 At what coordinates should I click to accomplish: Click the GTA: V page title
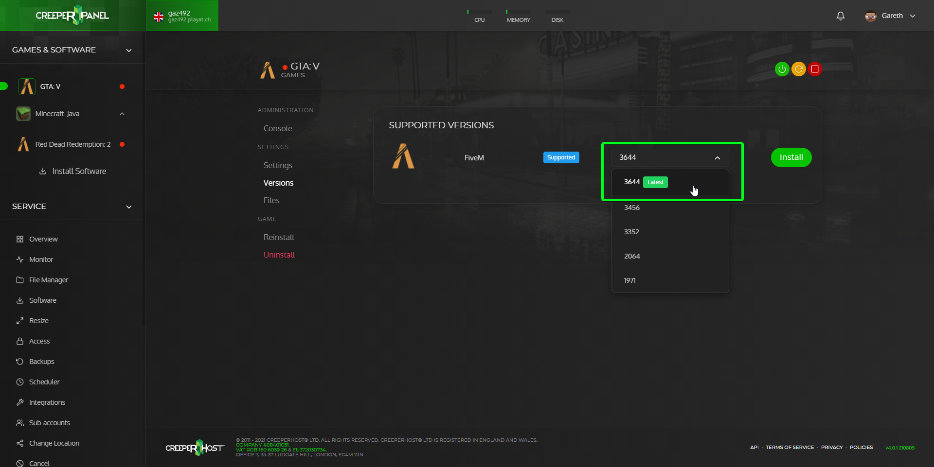point(305,66)
